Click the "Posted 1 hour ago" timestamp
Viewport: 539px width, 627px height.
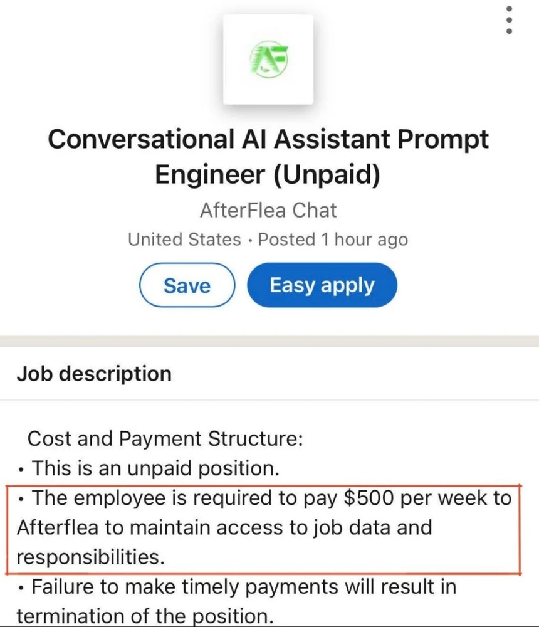click(333, 240)
